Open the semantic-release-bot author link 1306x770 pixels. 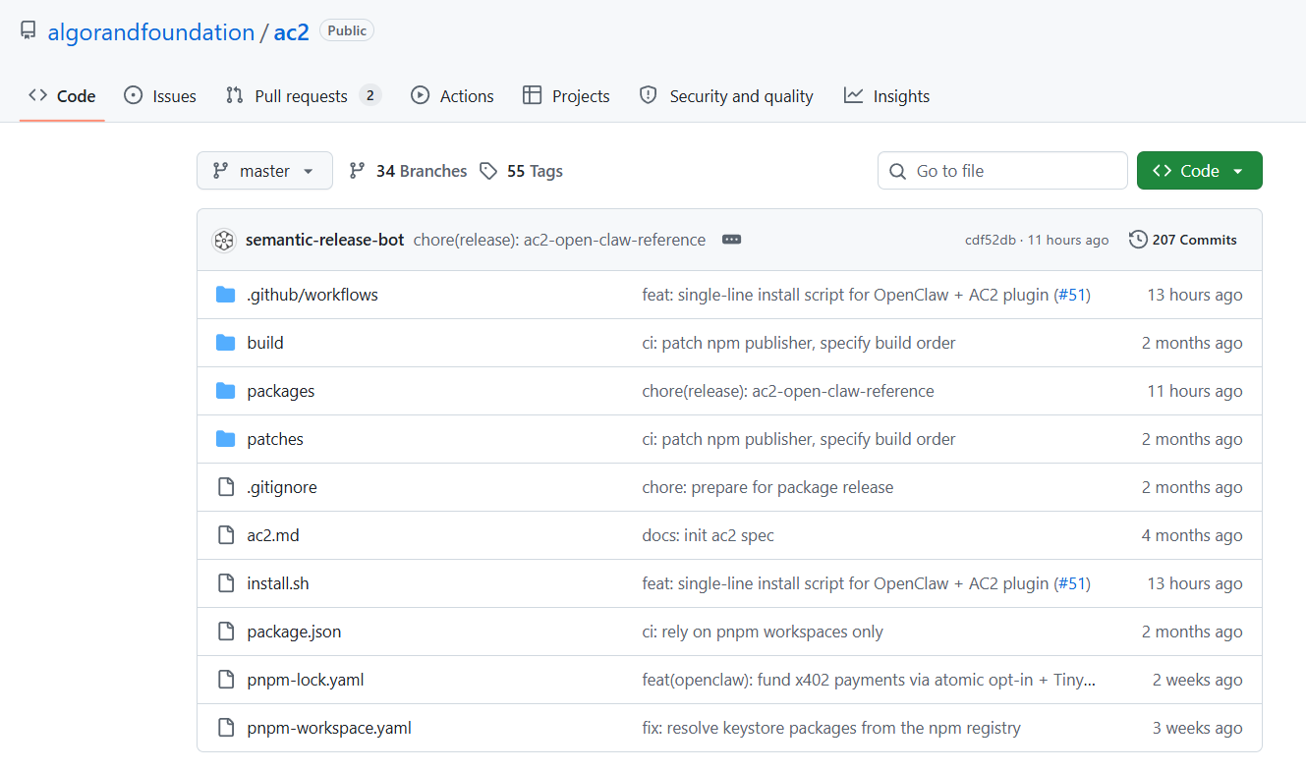(x=324, y=240)
